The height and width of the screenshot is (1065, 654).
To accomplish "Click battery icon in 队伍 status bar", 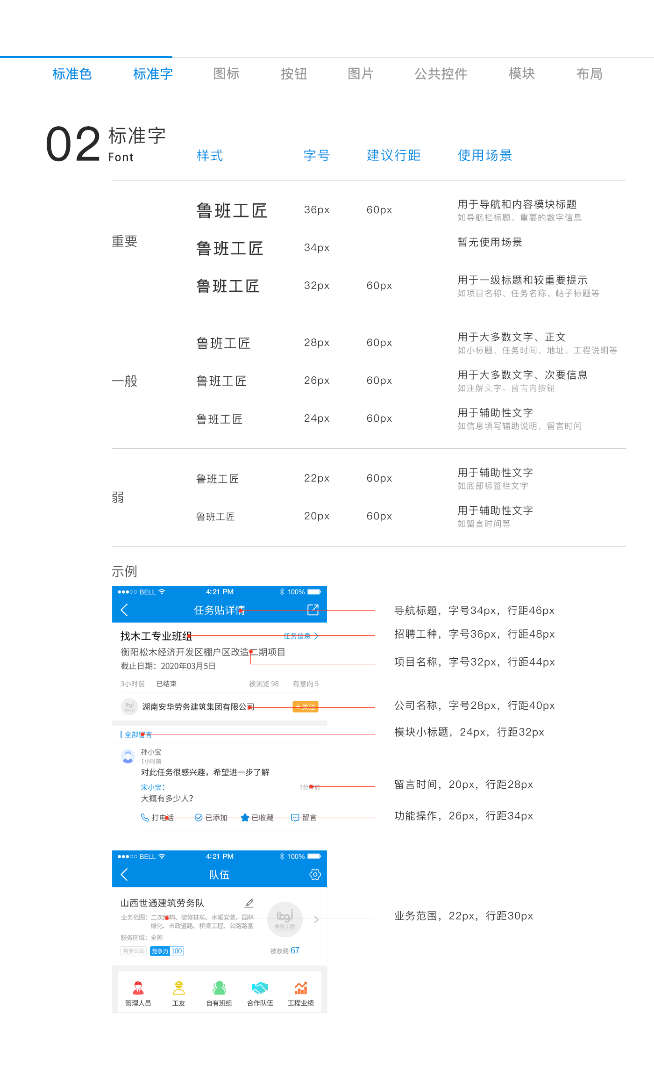I will point(314,856).
